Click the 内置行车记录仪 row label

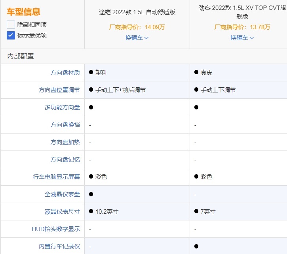59,246
